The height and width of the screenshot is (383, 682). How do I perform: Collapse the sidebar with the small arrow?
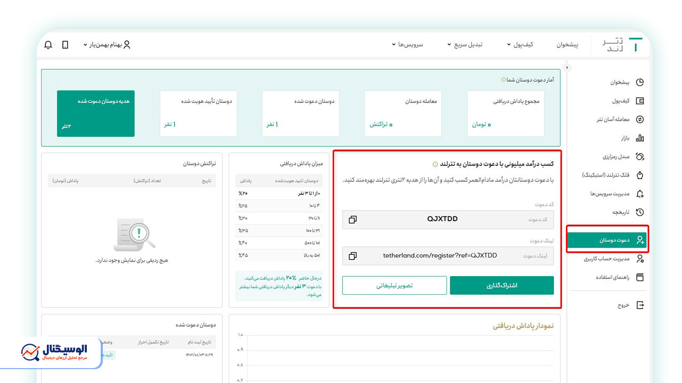tap(567, 68)
